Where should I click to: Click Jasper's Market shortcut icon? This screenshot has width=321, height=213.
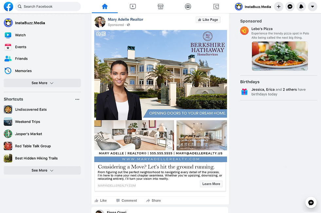coord(8,134)
